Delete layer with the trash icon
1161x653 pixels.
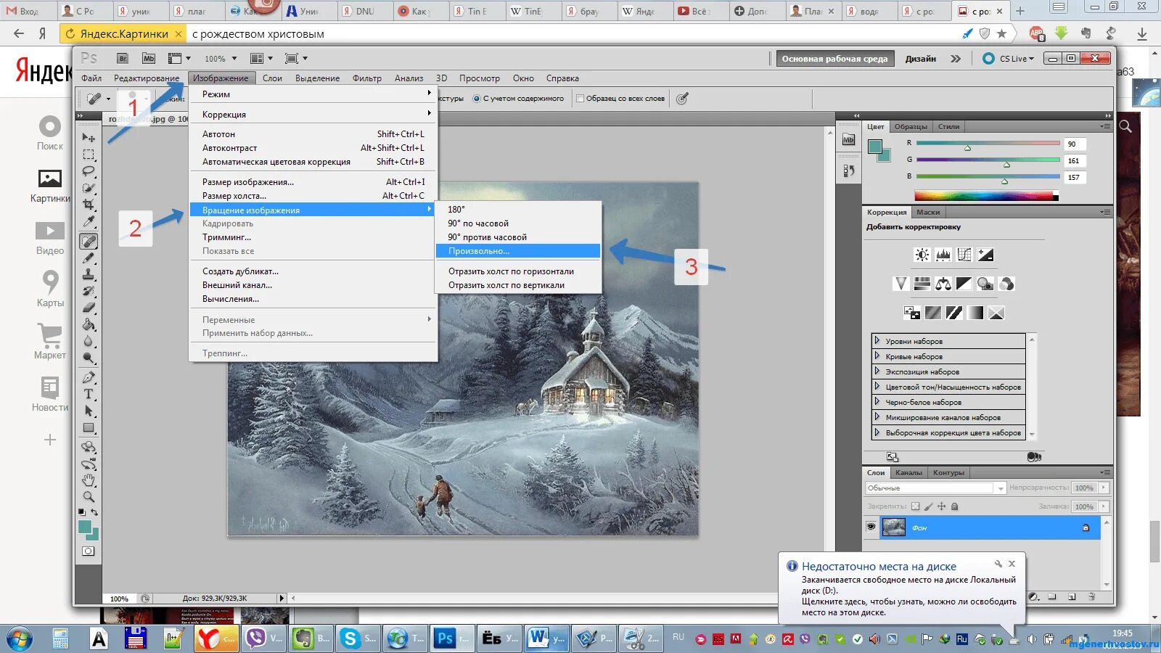(1092, 597)
